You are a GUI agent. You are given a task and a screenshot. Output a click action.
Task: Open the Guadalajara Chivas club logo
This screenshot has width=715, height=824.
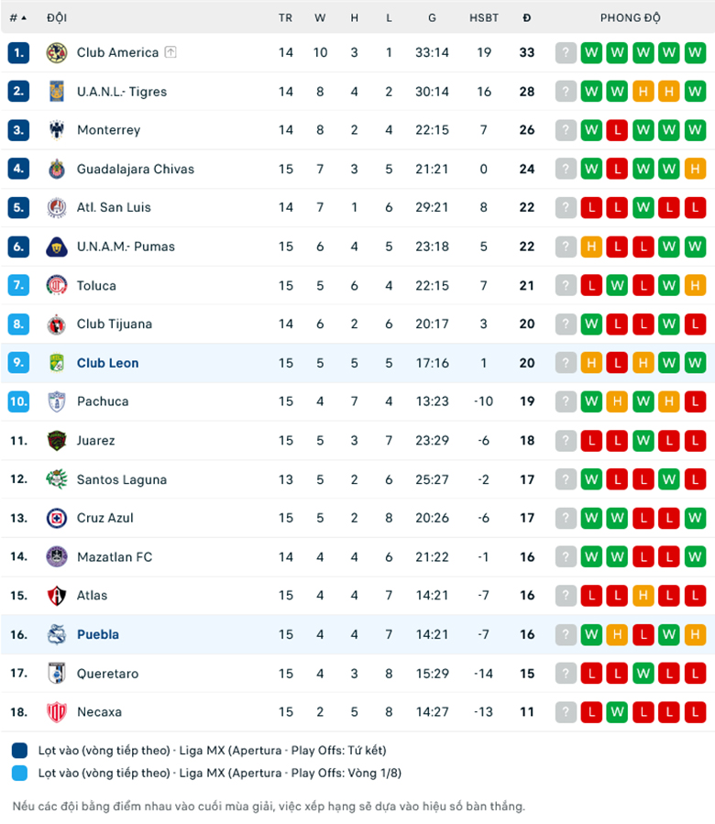click(x=56, y=169)
